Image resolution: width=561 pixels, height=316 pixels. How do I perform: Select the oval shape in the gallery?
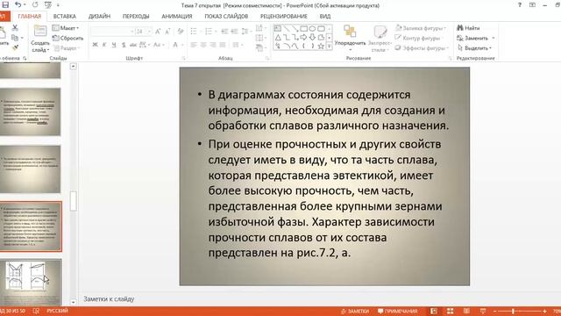312,29
